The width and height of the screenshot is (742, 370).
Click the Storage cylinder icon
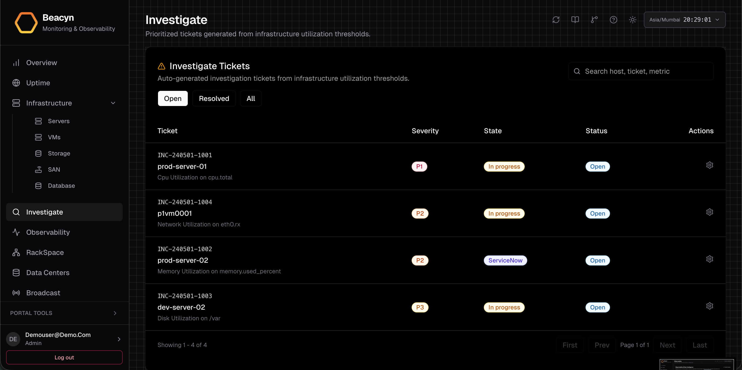click(x=38, y=153)
